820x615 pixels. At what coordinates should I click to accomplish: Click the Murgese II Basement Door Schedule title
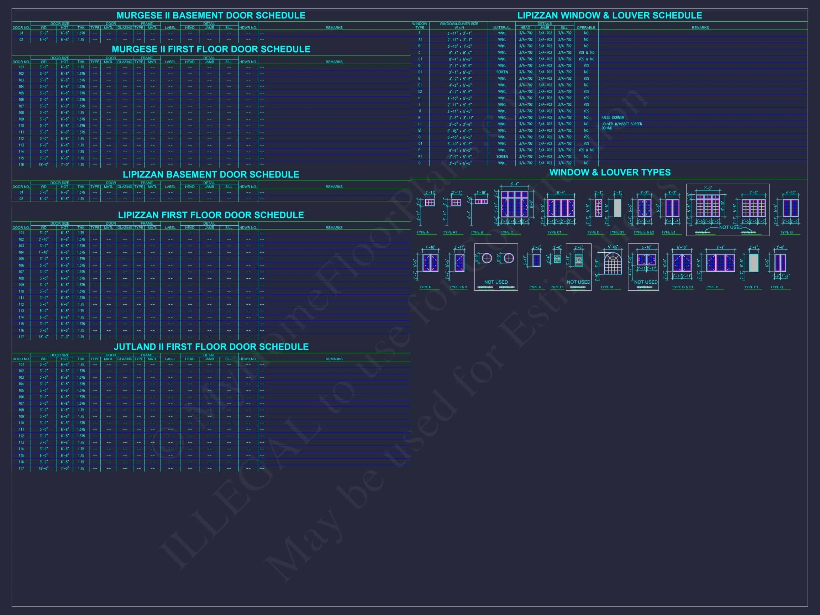(211, 16)
